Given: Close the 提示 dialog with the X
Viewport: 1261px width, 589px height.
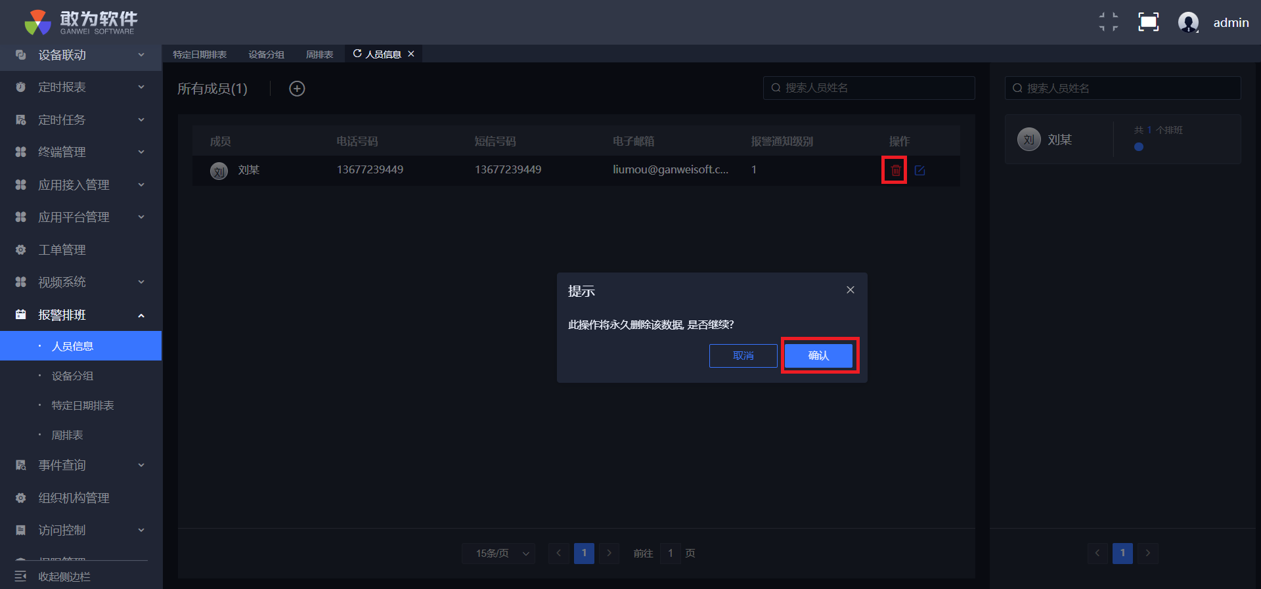Looking at the screenshot, I should point(851,290).
